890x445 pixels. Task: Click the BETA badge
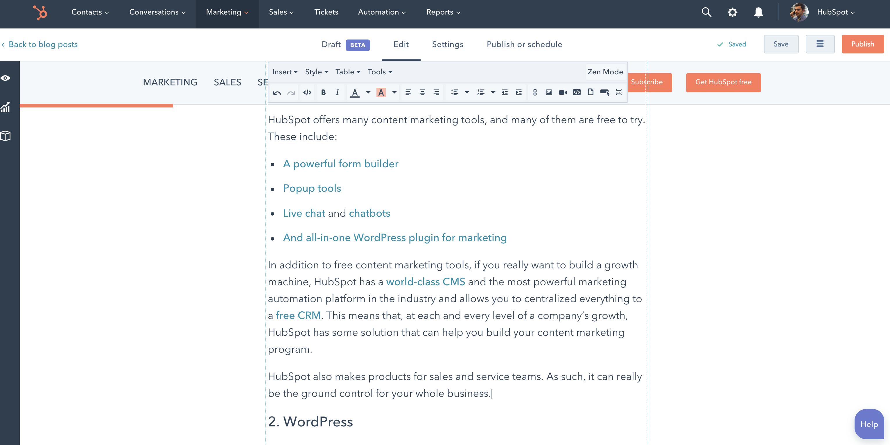pyautogui.click(x=357, y=45)
